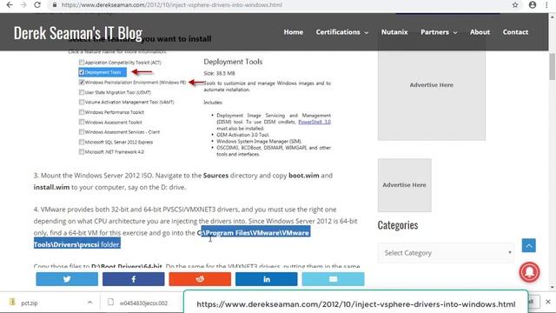The image size is (556, 313).
Task: Toggle Windows Preinstallation Environment checkbox
Action: [x=82, y=82]
